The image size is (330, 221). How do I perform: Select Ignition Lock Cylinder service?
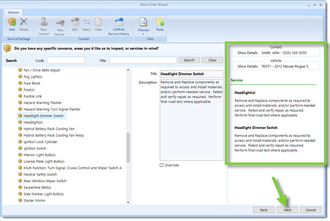point(40,142)
